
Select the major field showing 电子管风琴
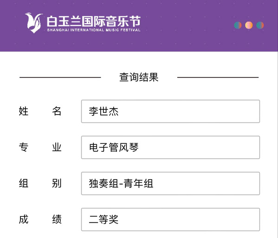pos(170,148)
